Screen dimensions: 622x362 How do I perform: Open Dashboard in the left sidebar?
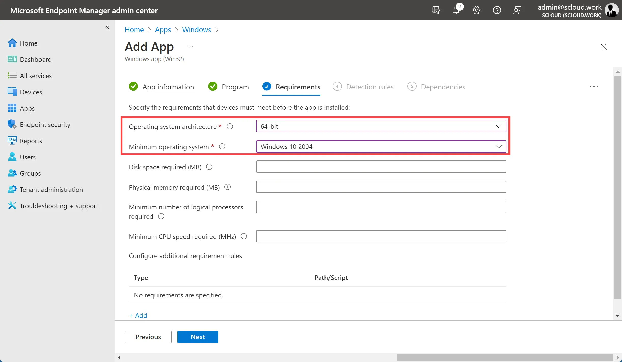pyautogui.click(x=36, y=59)
